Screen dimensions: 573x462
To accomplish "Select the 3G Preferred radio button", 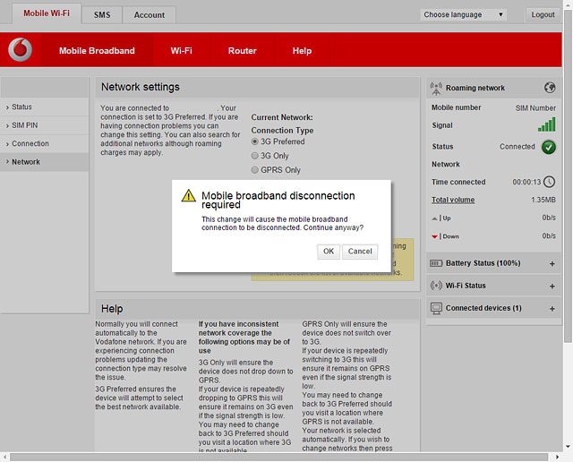I will point(255,141).
